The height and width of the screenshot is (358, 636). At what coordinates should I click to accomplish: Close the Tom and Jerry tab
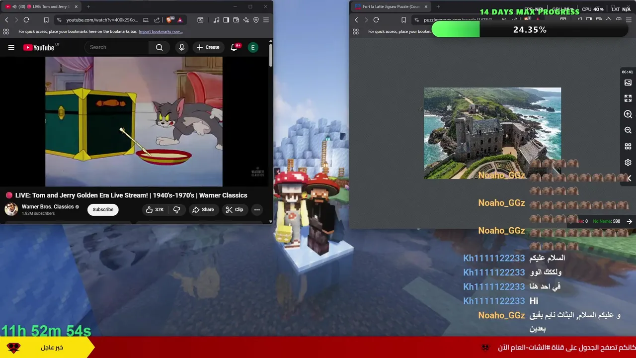tap(76, 6)
